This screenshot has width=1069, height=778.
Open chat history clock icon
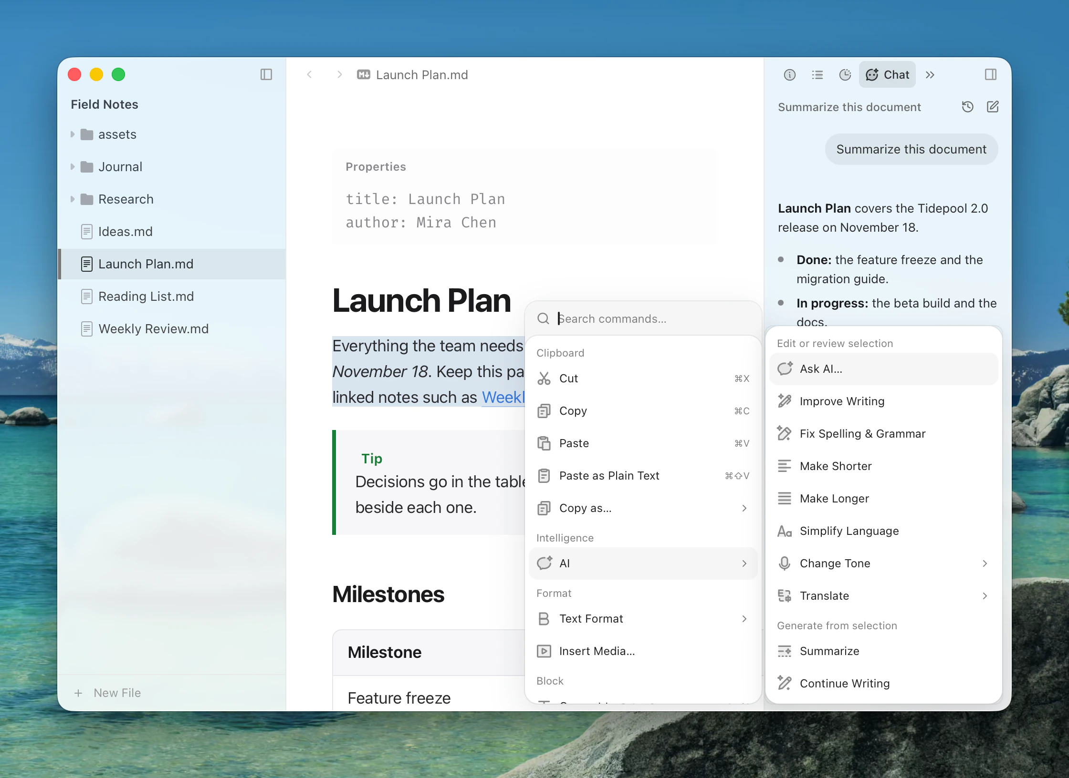tap(967, 107)
